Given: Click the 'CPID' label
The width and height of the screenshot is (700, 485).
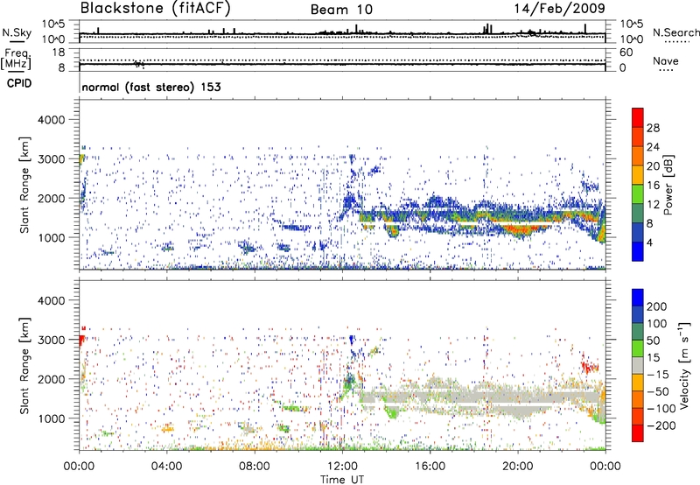Looking at the screenshot, I should pos(19,83).
